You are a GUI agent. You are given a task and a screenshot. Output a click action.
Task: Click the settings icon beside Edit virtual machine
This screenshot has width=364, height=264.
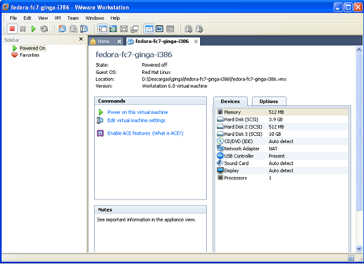[100, 120]
